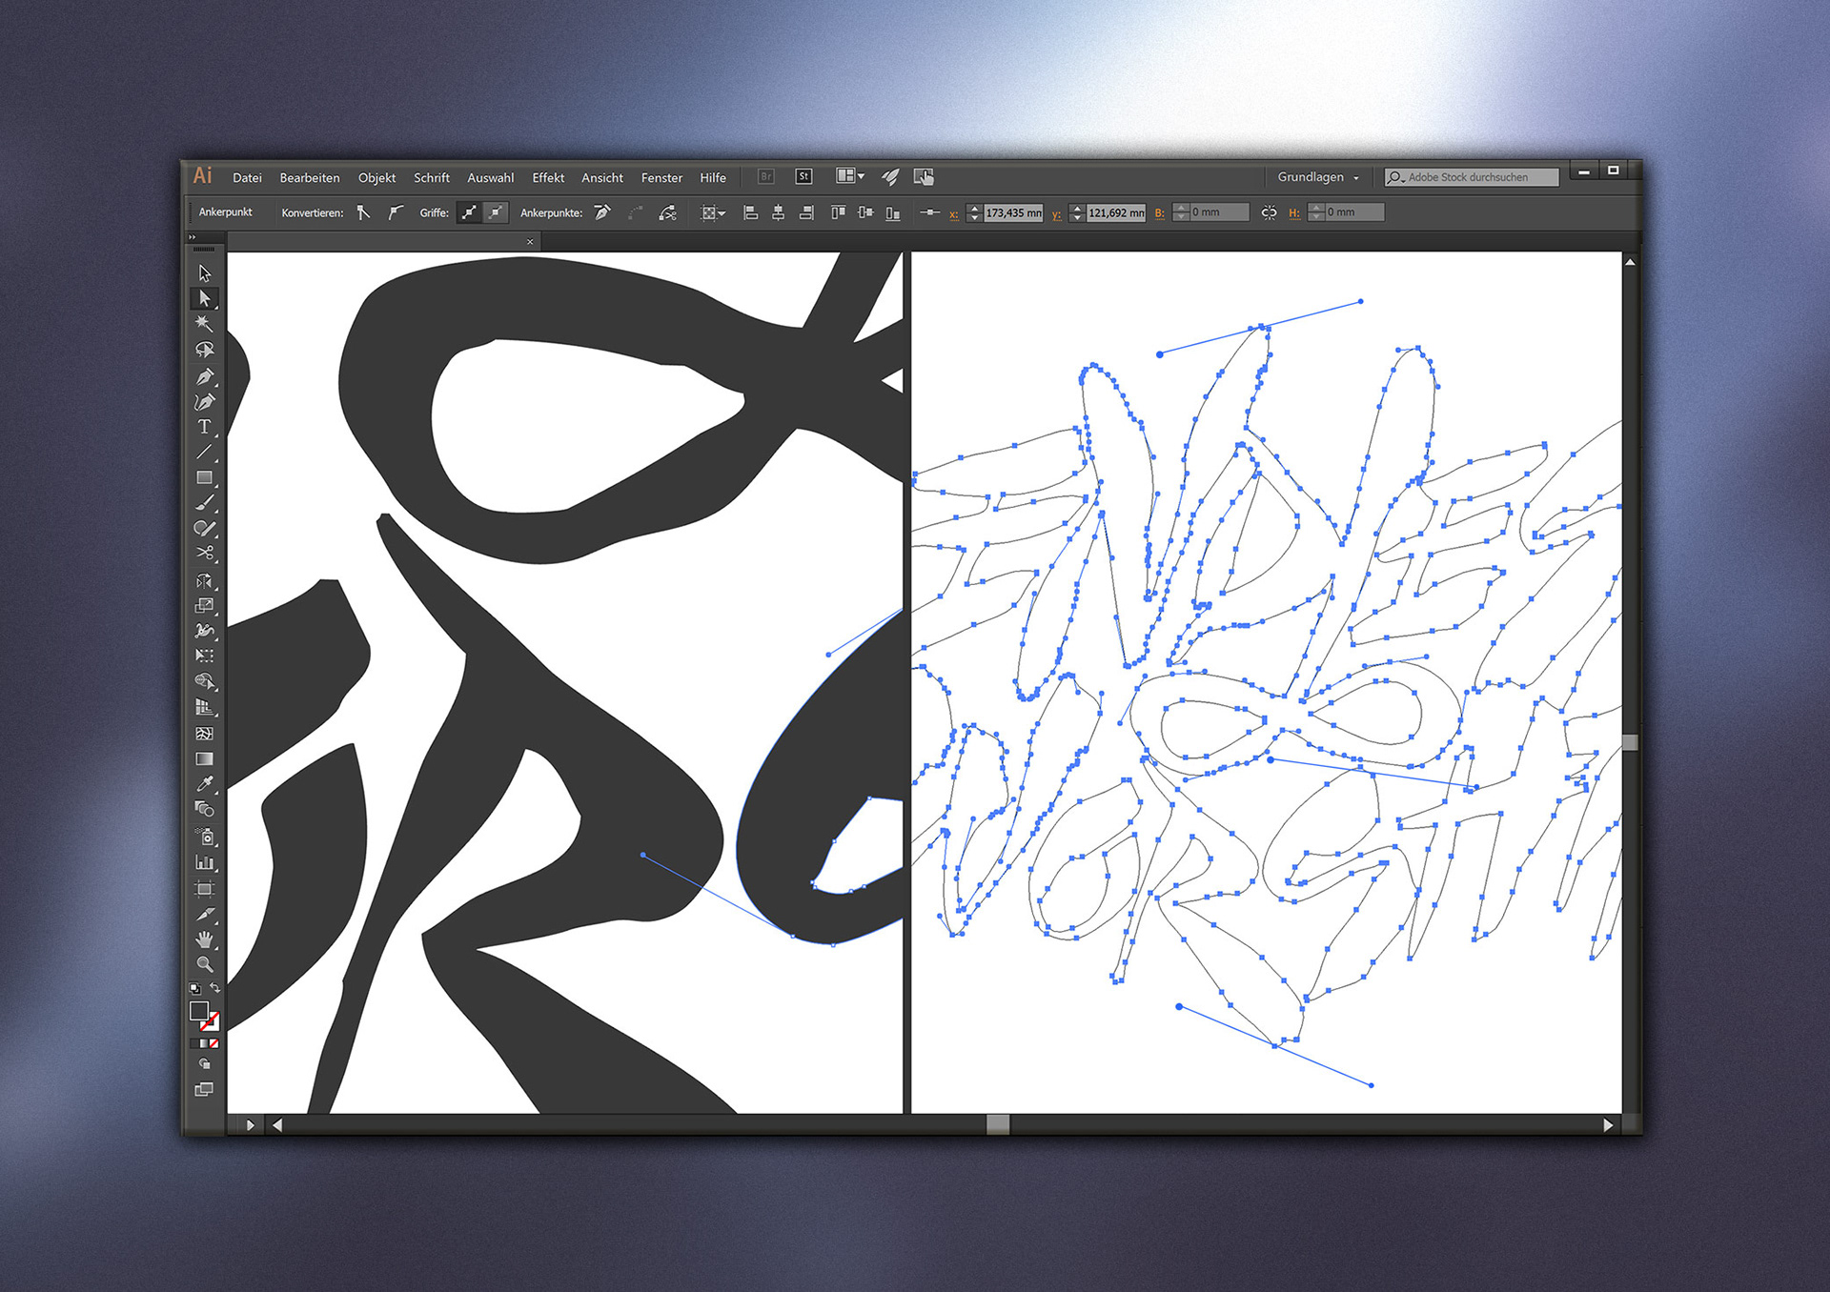The image size is (1830, 1292).
Task: Click the convert to corner point button
Action: tap(363, 212)
